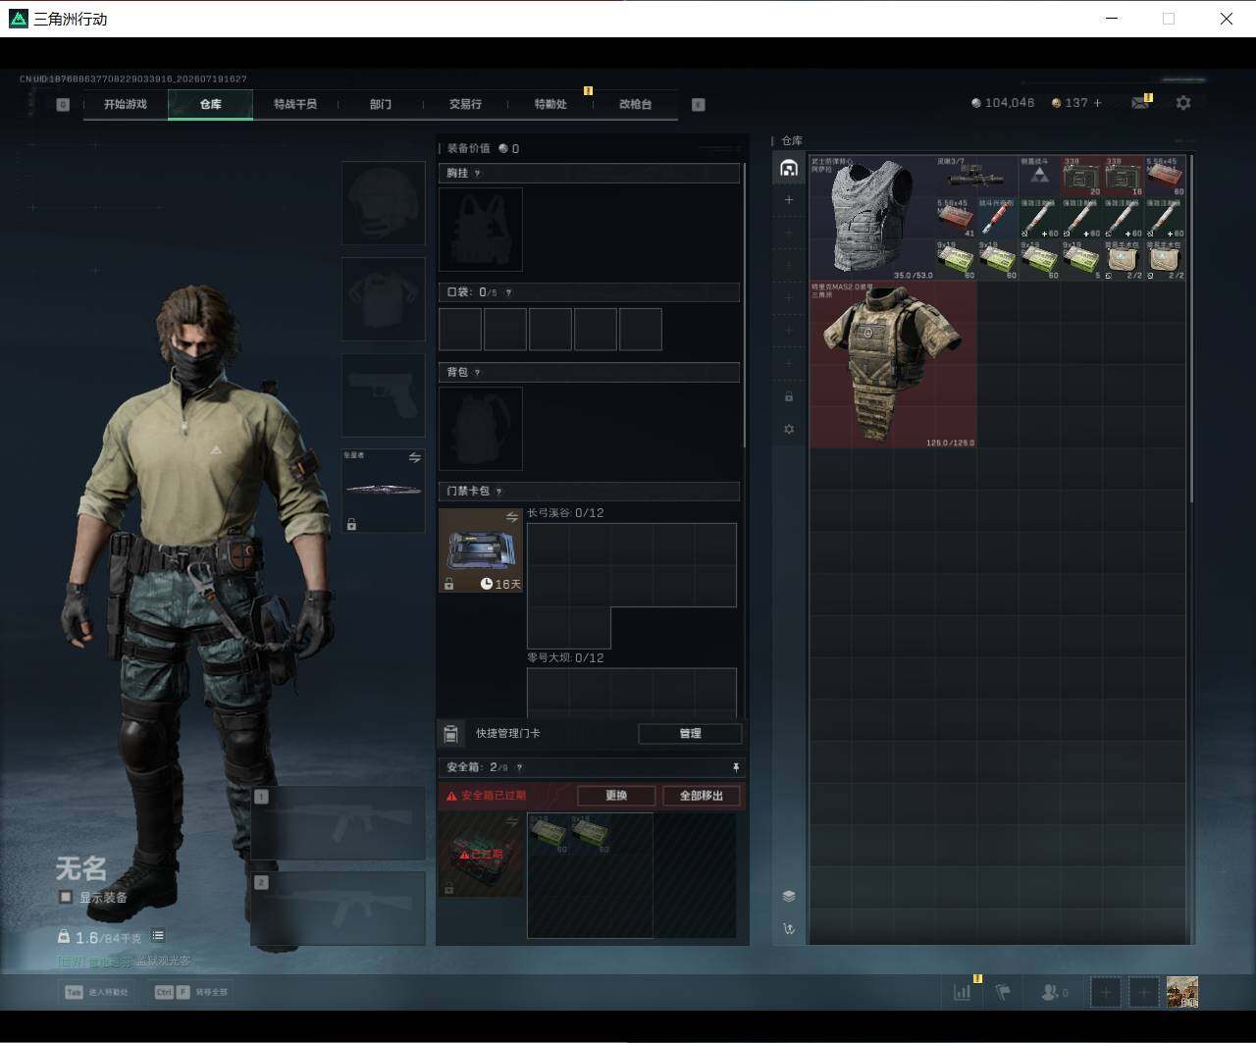The image size is (1256, 1043).
Task: Click swap arrows on melee weapon slot
Action: pos(414,458)
